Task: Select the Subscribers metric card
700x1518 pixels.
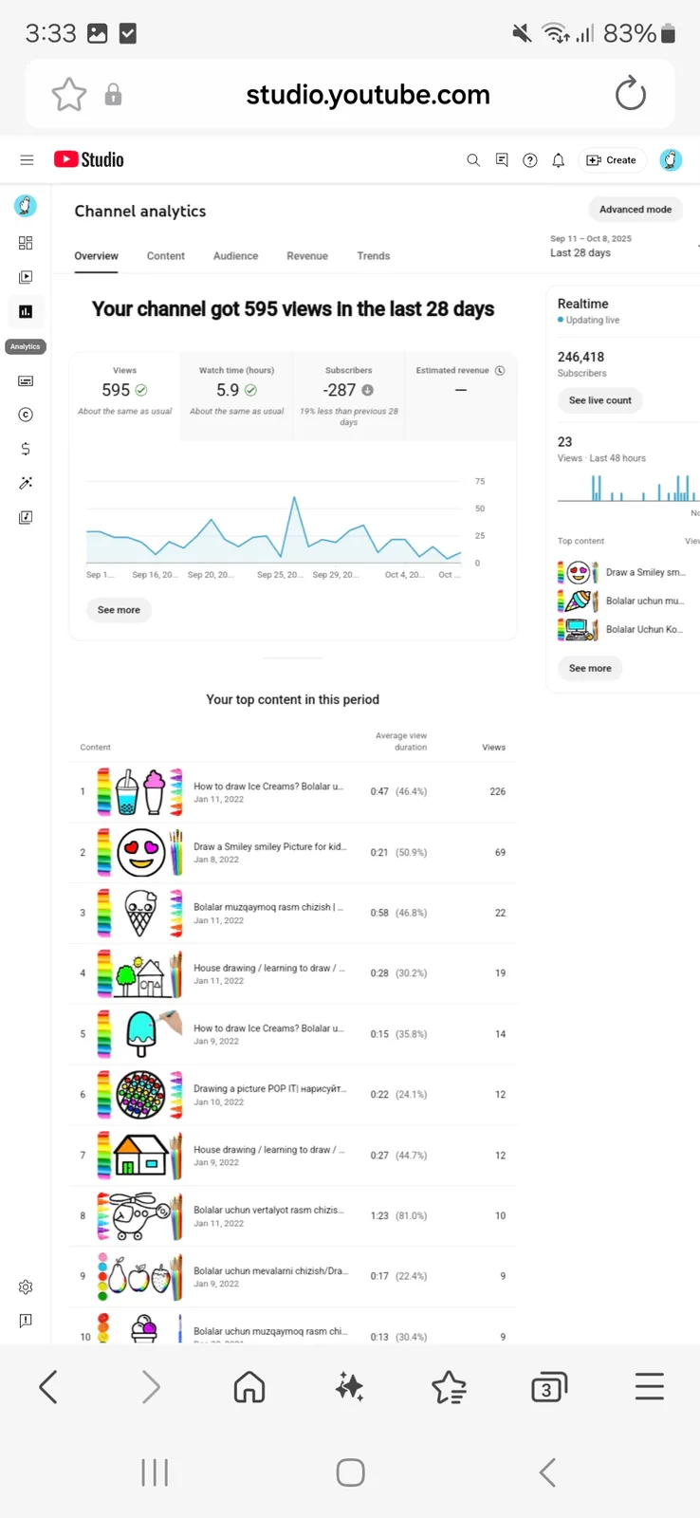Action: (x=348, y=397)
